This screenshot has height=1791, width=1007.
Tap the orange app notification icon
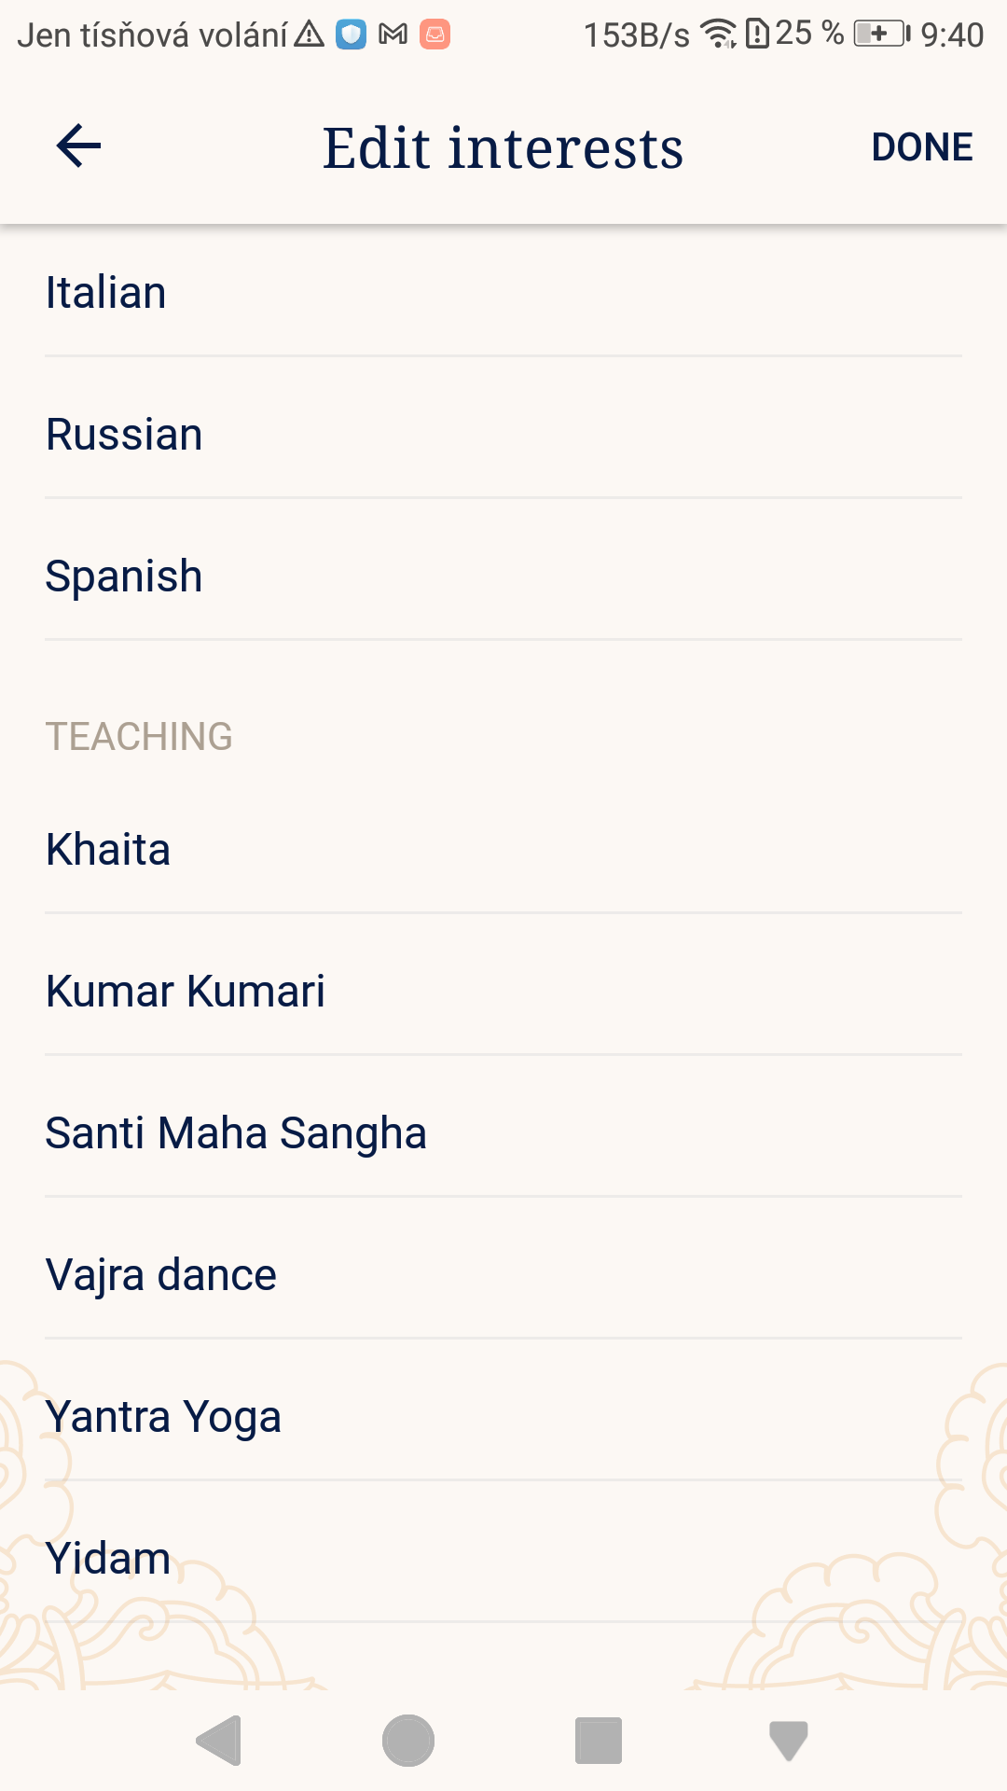[x=435, y=35]
